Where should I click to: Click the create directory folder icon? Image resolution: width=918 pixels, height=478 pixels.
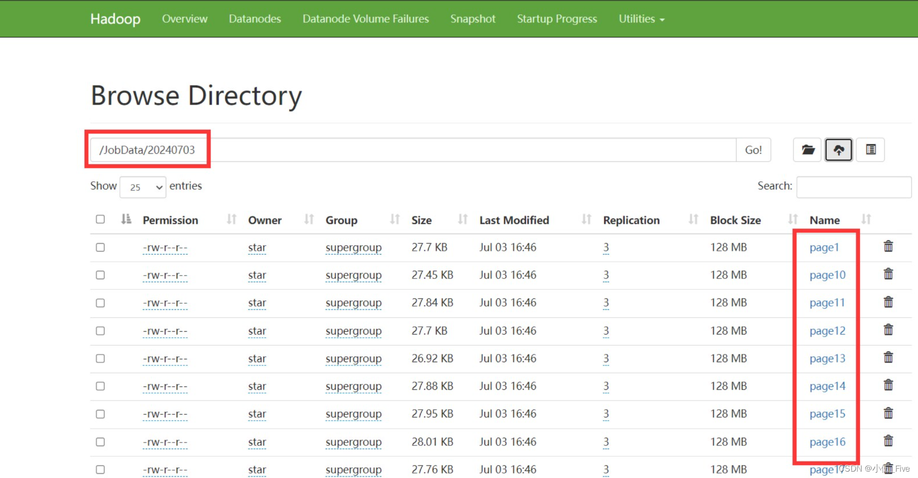point(808,150)
